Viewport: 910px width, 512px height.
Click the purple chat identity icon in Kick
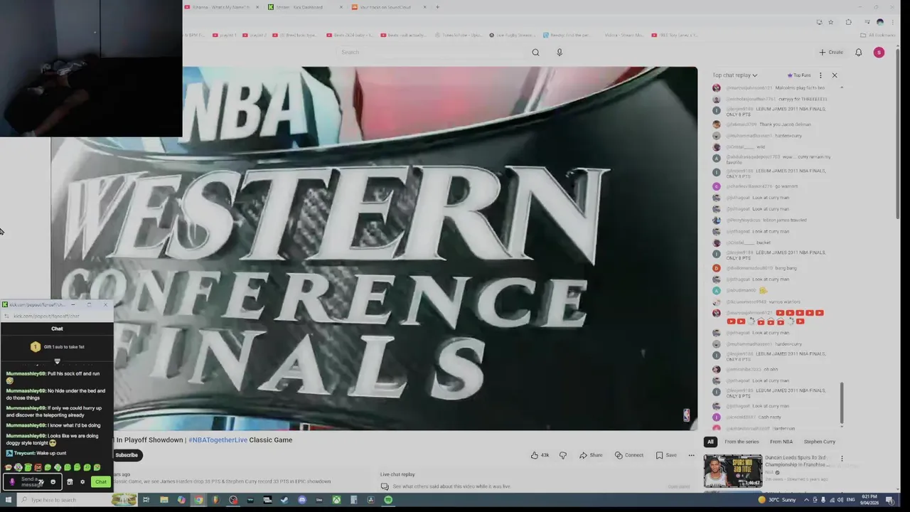[x=12, y=482]
